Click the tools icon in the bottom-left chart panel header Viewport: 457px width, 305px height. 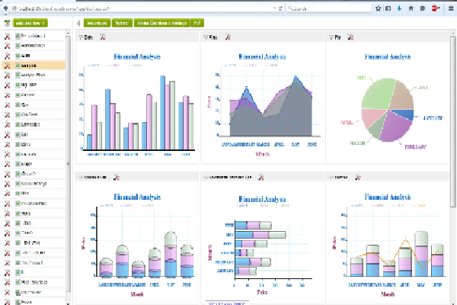(116, 177)
